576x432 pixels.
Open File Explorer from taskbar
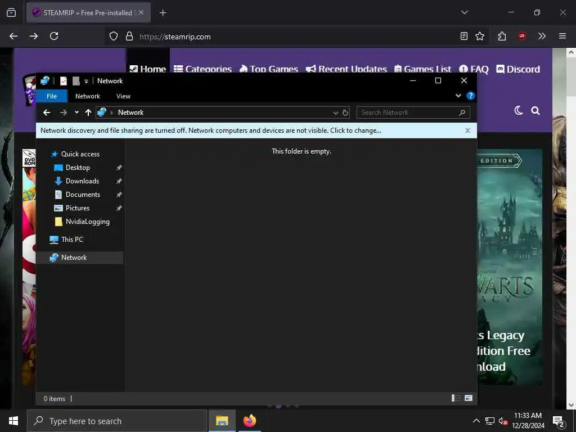[222, 421]
